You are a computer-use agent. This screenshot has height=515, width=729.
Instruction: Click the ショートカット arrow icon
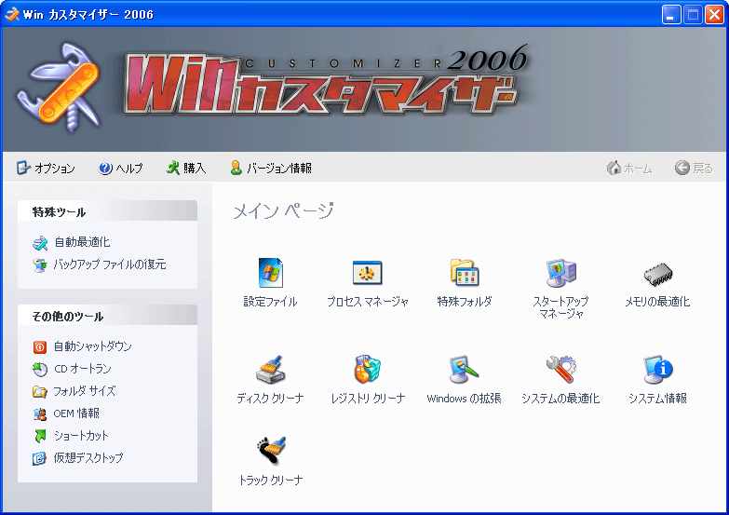(x=40, y=436)
